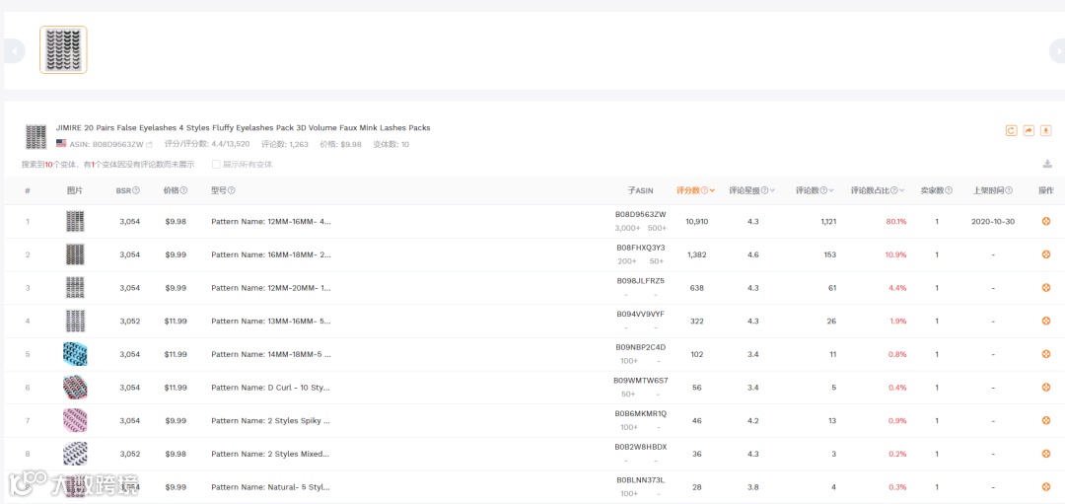Click 'Pattern Name: 16MM-18MM- 2…' model text
This screenshot has width=1065, height=504.
coord(271,254)
